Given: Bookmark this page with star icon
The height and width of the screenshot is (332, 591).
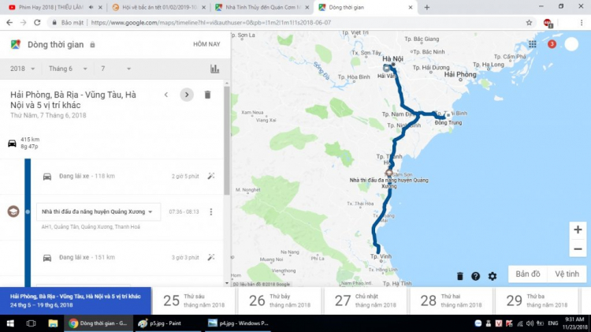Looking at the screenshot, I should point(530,23).
